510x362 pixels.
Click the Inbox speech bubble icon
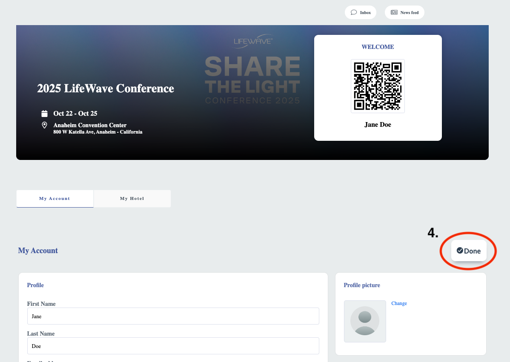point(353,12)
